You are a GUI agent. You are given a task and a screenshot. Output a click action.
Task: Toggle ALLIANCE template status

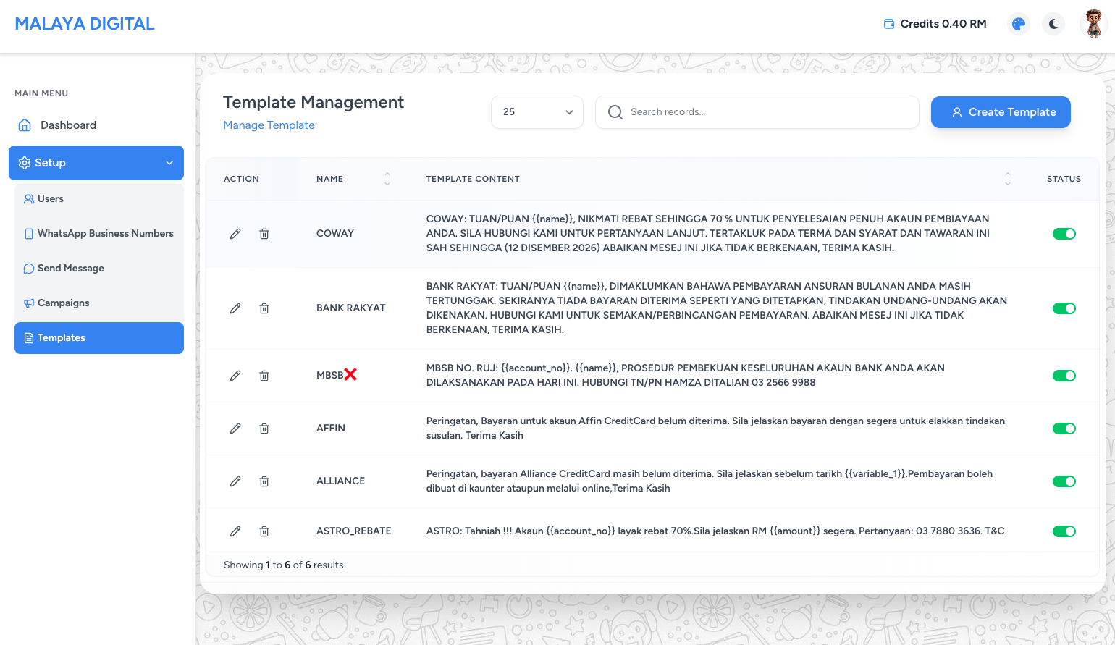coord(1064,481)
